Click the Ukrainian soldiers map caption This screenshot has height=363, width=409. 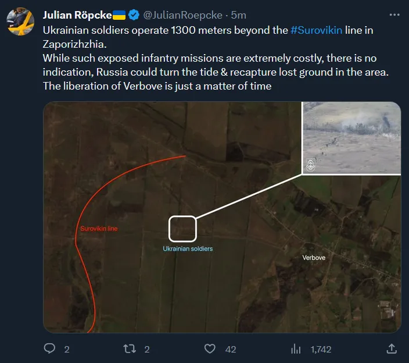pyautogui.click(x=188, y=248)
